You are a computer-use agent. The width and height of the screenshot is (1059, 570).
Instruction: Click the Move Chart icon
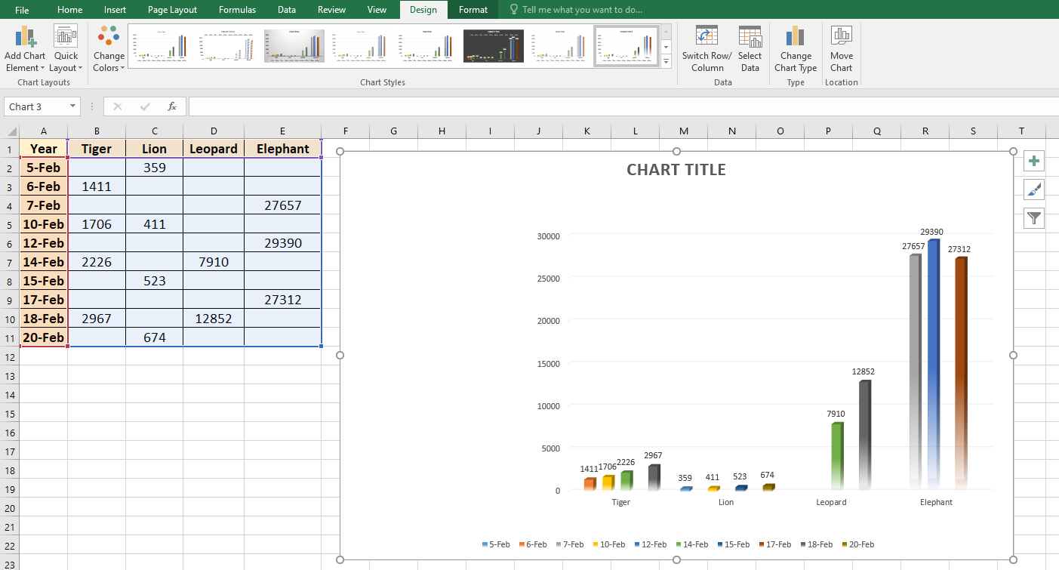(x=841, y=36)
